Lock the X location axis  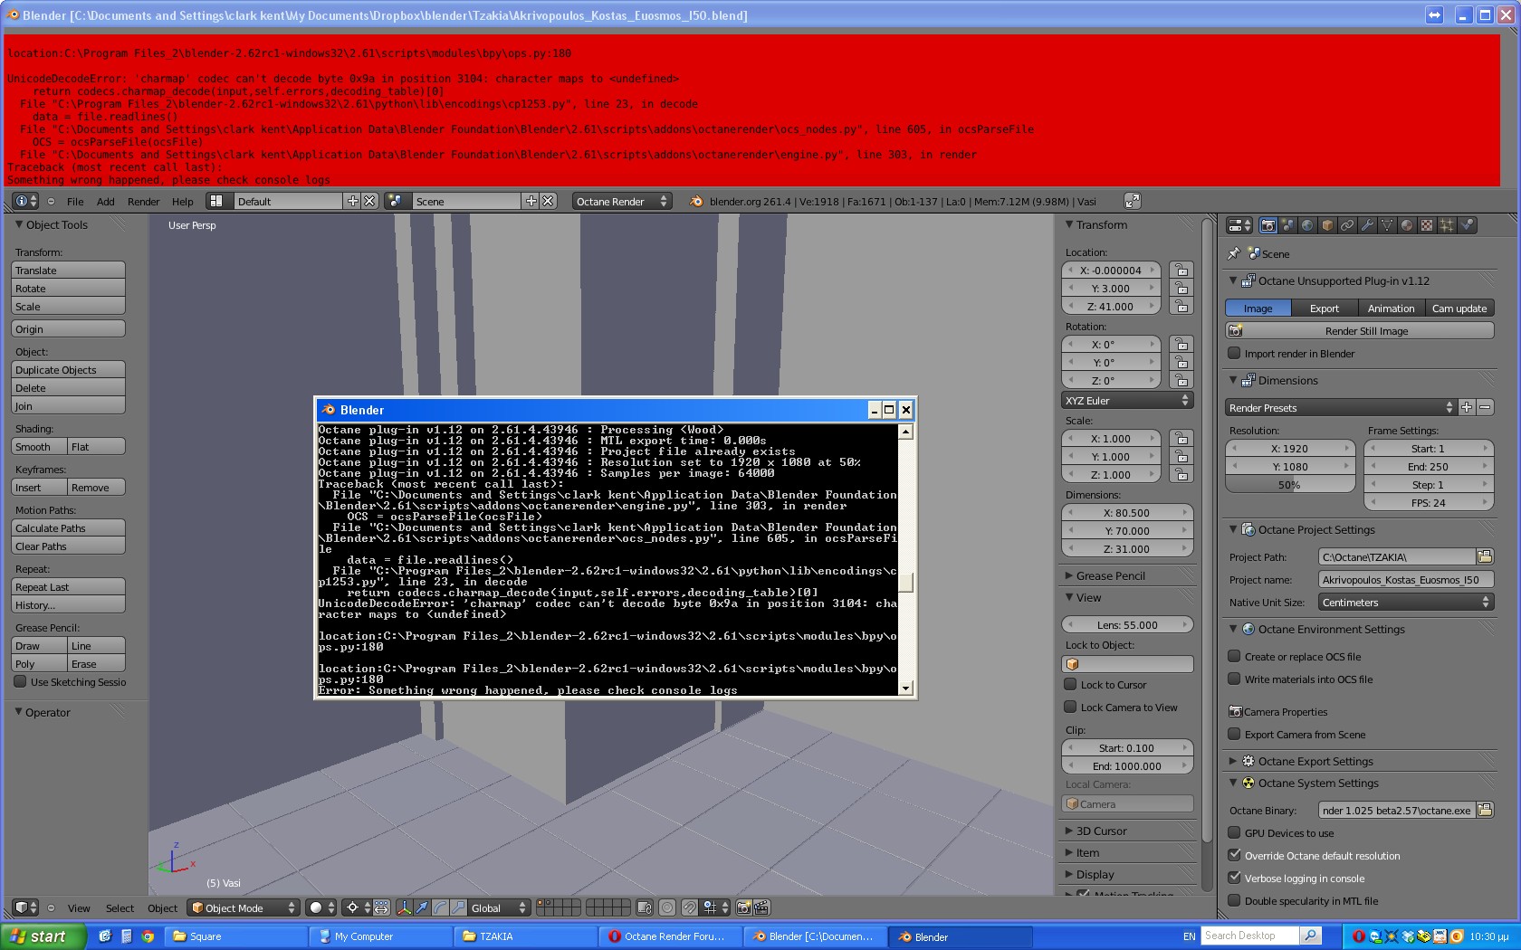[x=1180, y=270]
